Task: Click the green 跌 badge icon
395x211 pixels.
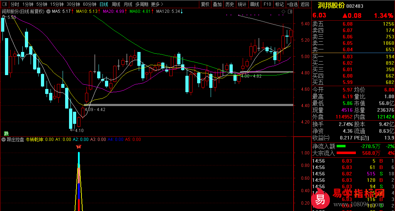Action: [6, 133]
